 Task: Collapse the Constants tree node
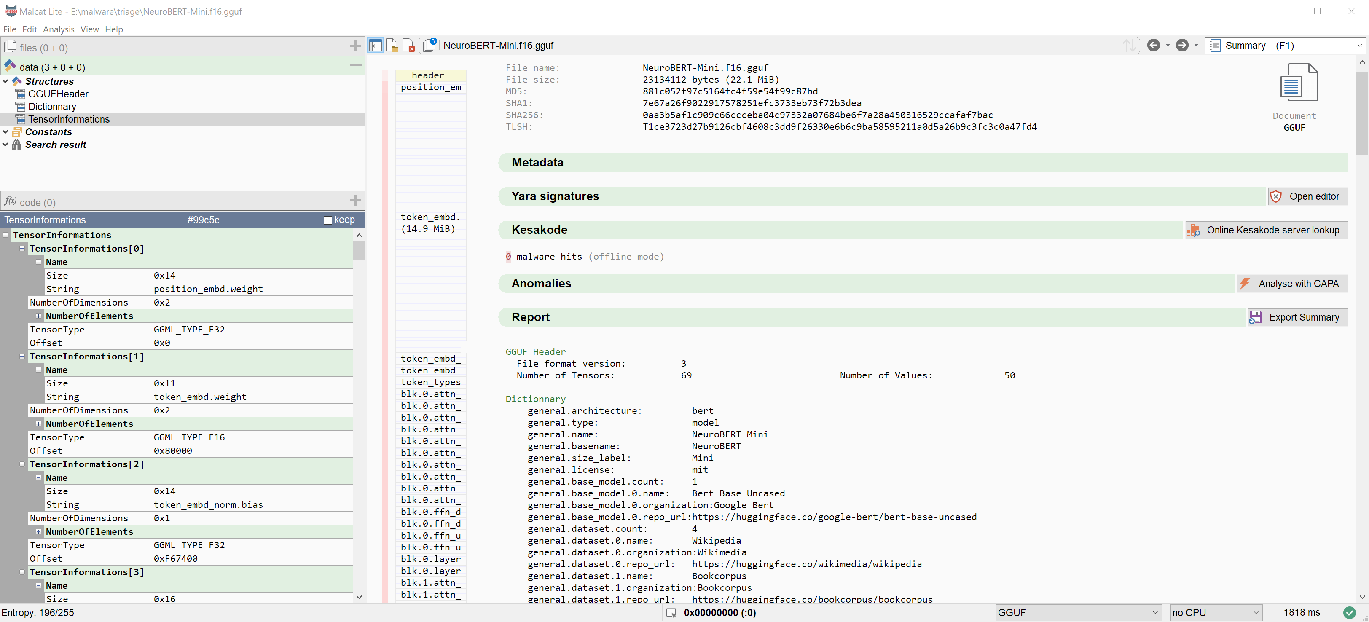(5, 132)
